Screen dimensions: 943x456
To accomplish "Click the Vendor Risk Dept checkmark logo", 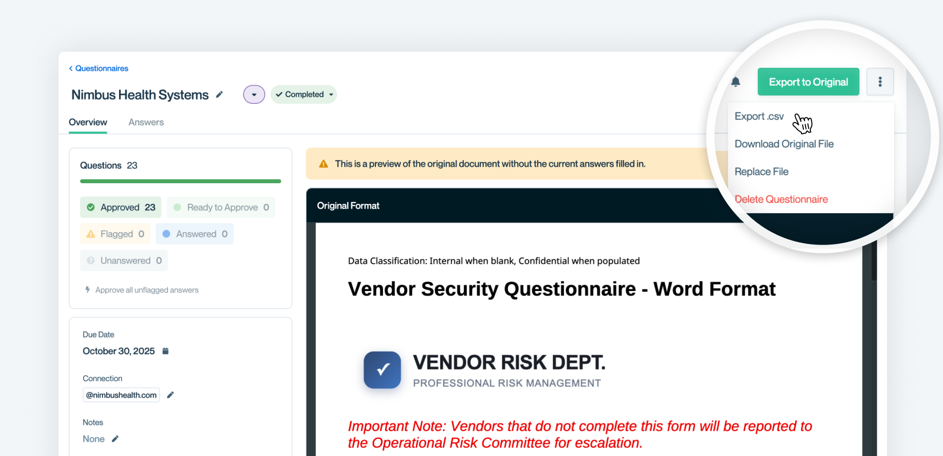I will click(x=382, y=370).
